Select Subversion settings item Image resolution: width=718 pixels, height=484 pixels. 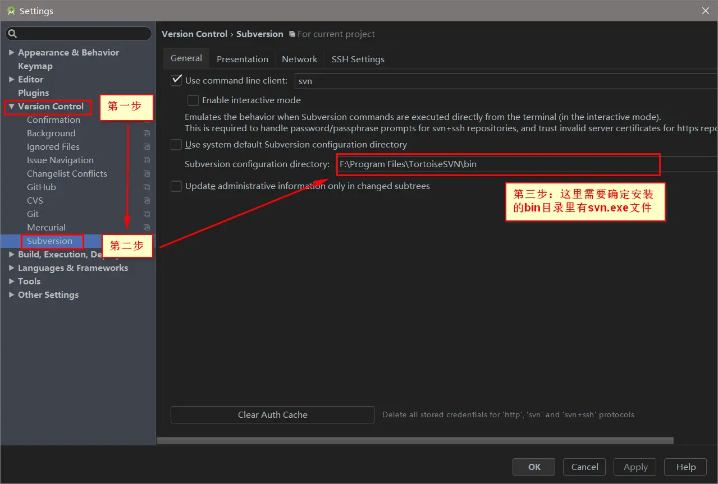click(49, 241)
